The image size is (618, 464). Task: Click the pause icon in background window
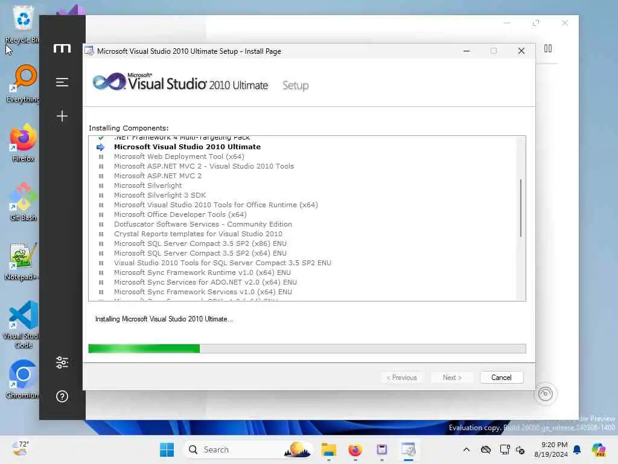pyautogui.click(x=548, y=48)
